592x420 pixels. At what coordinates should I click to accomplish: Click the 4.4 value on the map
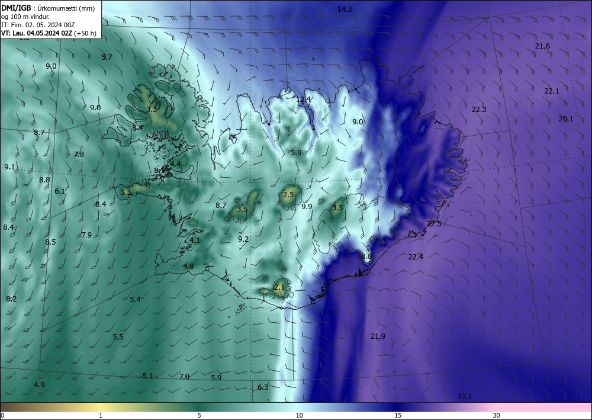[x=175, y=164]
